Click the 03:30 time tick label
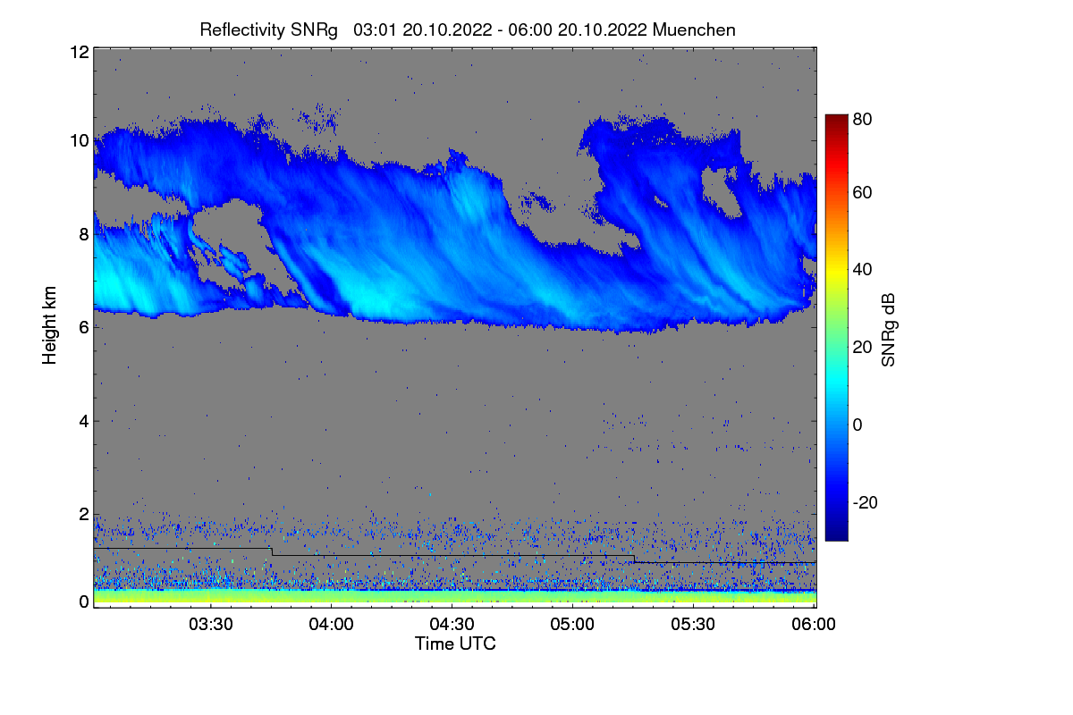Screen dimensions: 1073x715 [211, 625]
